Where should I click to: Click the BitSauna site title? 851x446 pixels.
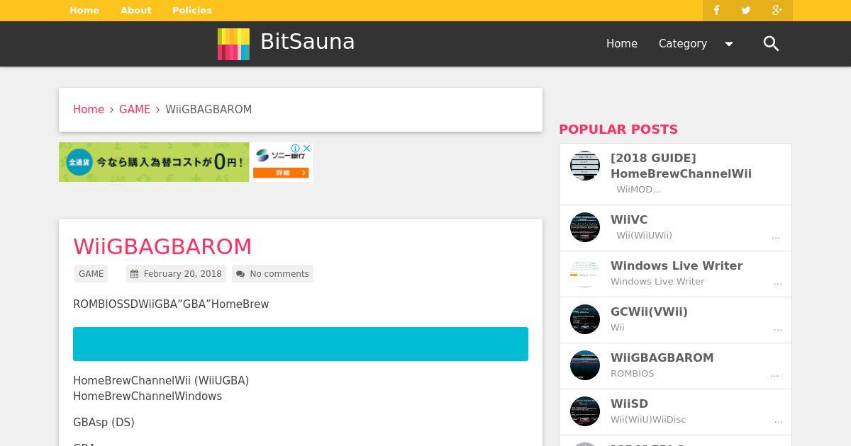click(x=308, y=42)
